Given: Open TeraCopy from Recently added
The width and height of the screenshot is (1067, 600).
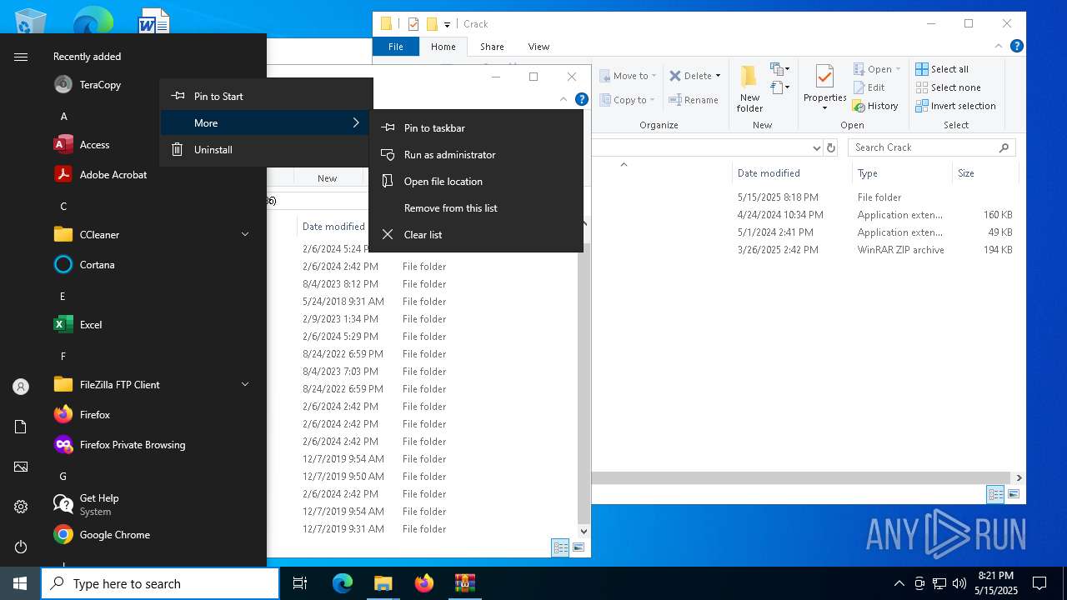Looking at the screenshot, I should click(100, 85).
